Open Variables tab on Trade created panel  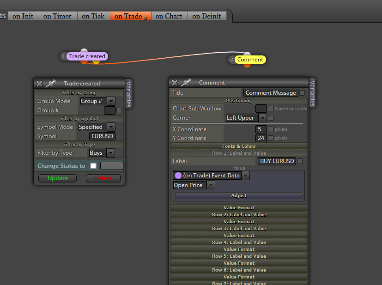coord(128,94)
